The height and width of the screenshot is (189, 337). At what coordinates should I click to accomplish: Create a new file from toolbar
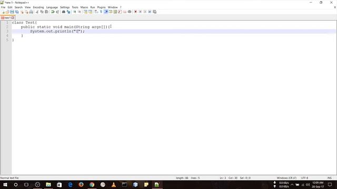3,12
